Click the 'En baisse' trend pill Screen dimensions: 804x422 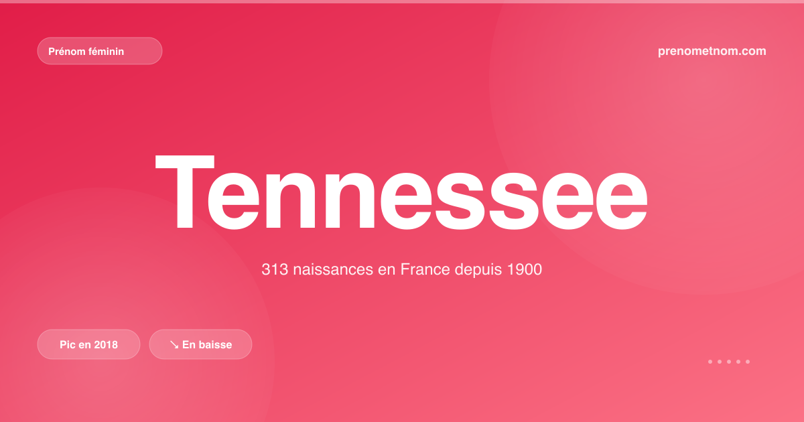[200, 344]
